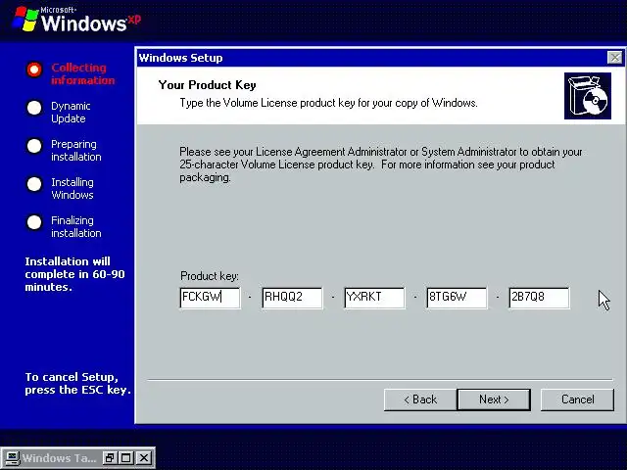
Task: Click the "Windows Ta..." minimized window title
Action: point(59,458)
